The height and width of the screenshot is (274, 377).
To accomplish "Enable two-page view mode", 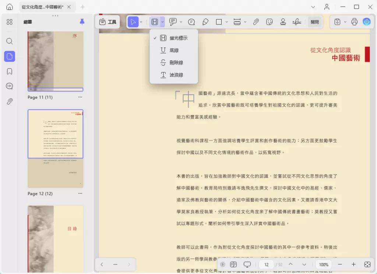I will (233, 264).
